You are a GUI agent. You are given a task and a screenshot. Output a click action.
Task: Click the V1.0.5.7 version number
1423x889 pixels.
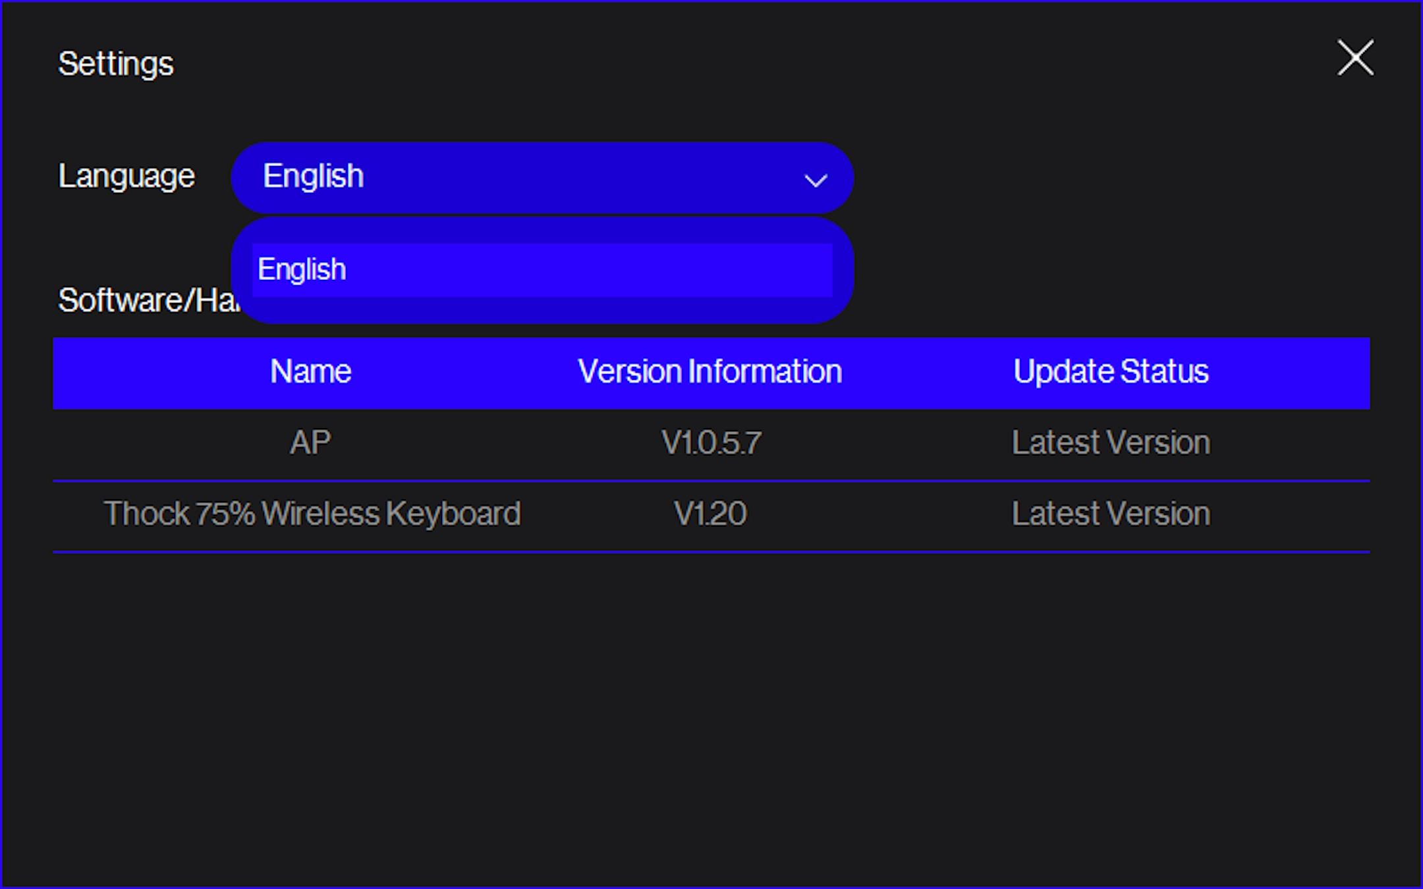(711, 443)
